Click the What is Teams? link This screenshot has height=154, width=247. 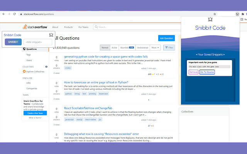[35, 118]
